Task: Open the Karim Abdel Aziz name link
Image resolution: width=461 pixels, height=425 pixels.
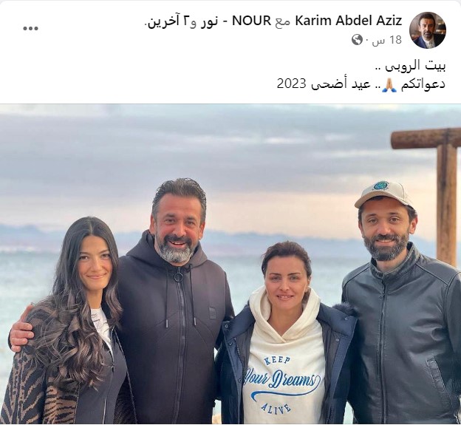Action: (349, 21)
